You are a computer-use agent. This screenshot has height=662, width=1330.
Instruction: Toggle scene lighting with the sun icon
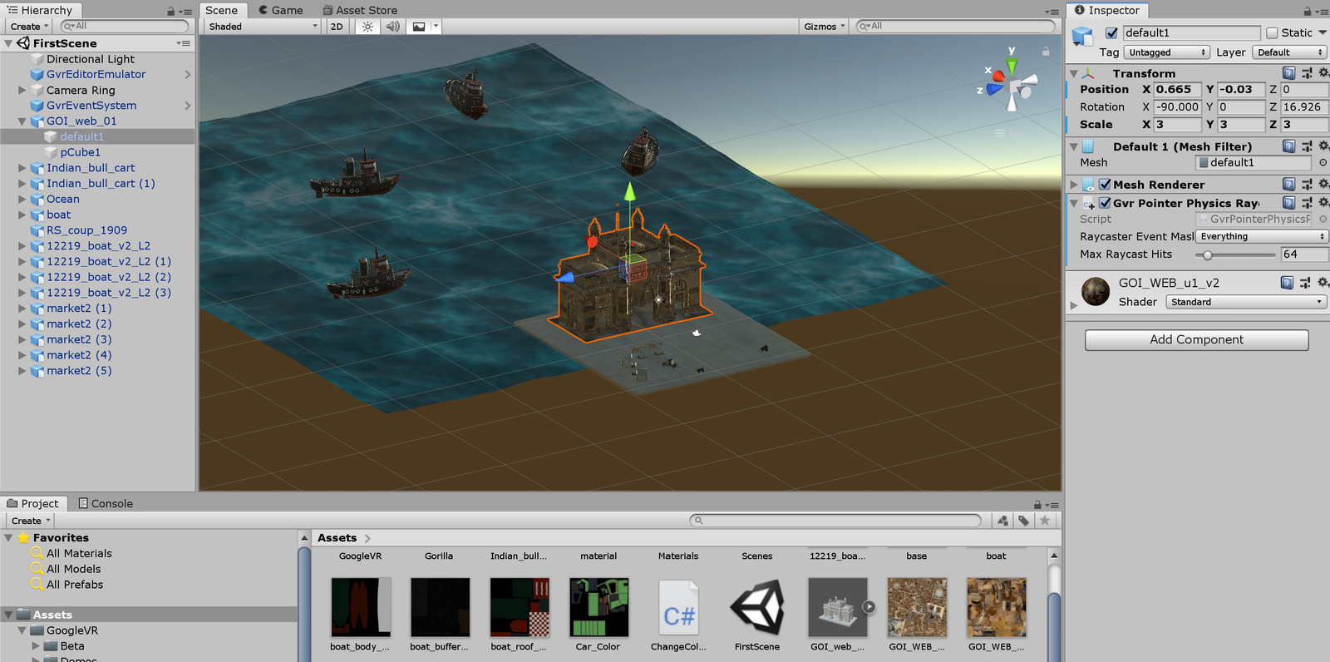(367, 27)
